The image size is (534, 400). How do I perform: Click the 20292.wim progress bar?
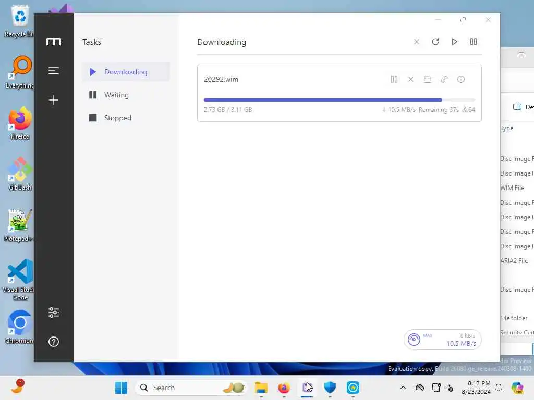coord(339,100)
